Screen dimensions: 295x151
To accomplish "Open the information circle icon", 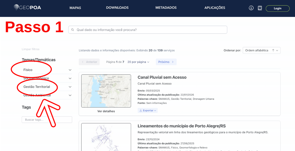I will 251,8.
